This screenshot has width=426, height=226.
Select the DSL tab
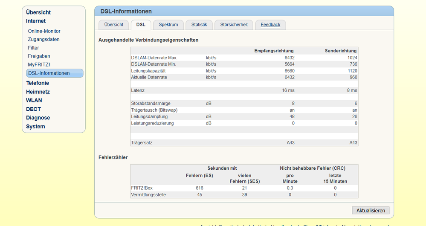coord(141,25)
